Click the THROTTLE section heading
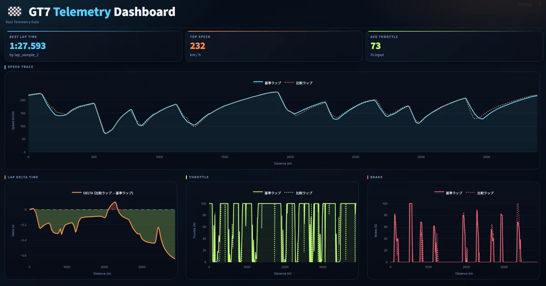 tap(199, 177)
